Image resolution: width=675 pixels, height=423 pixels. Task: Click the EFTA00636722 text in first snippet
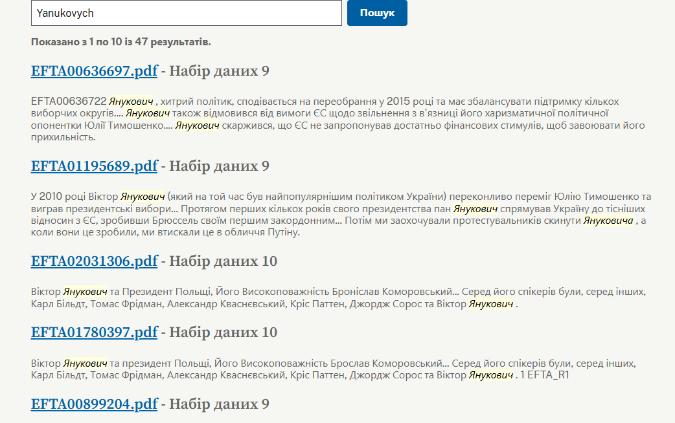(x=68, y=102)
